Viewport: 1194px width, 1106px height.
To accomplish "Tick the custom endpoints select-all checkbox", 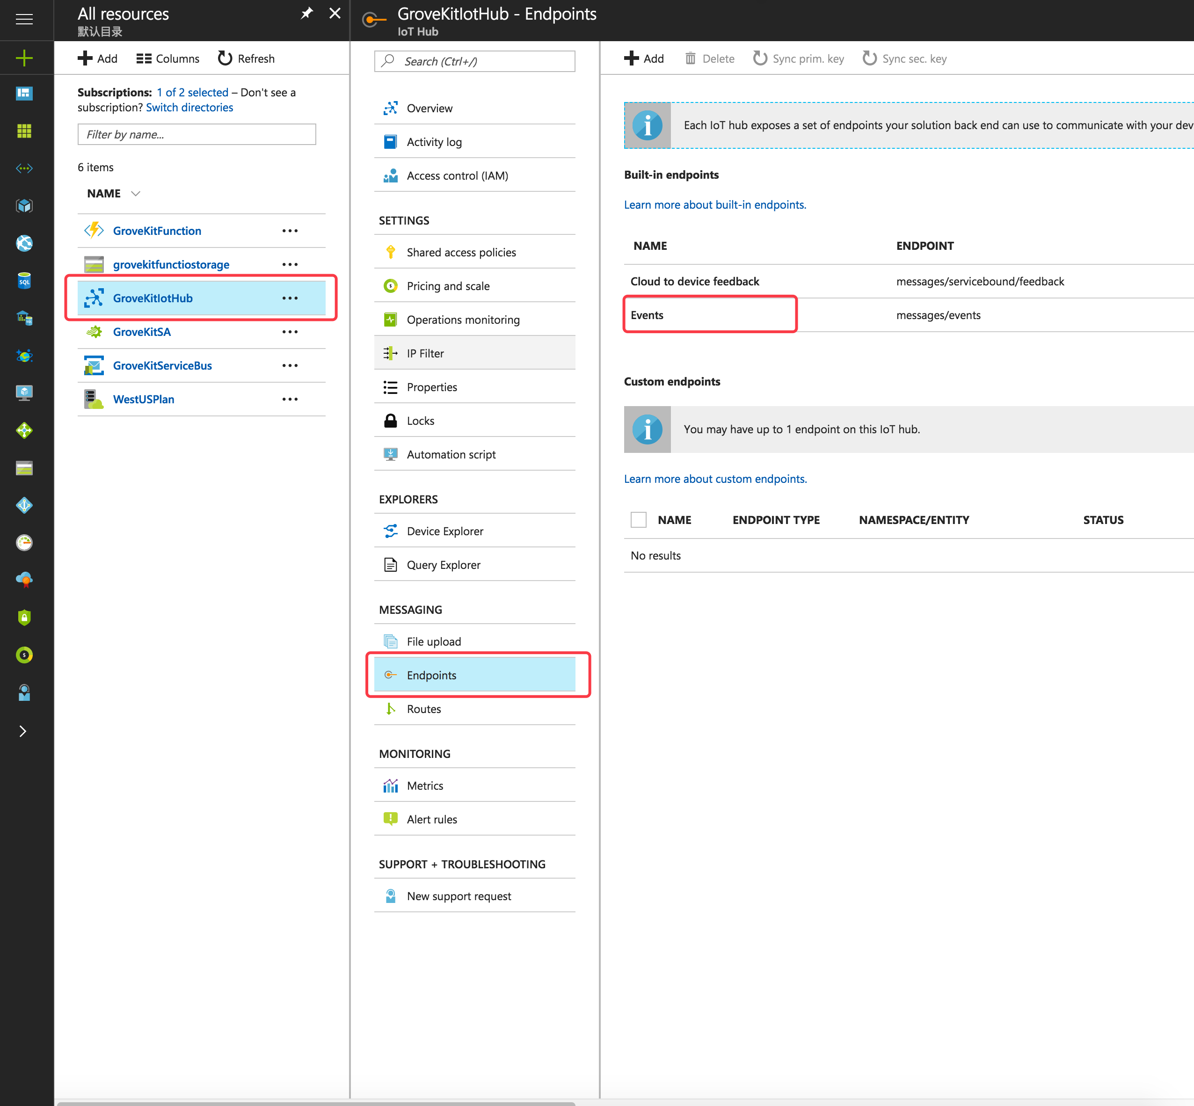I will 638,519.
